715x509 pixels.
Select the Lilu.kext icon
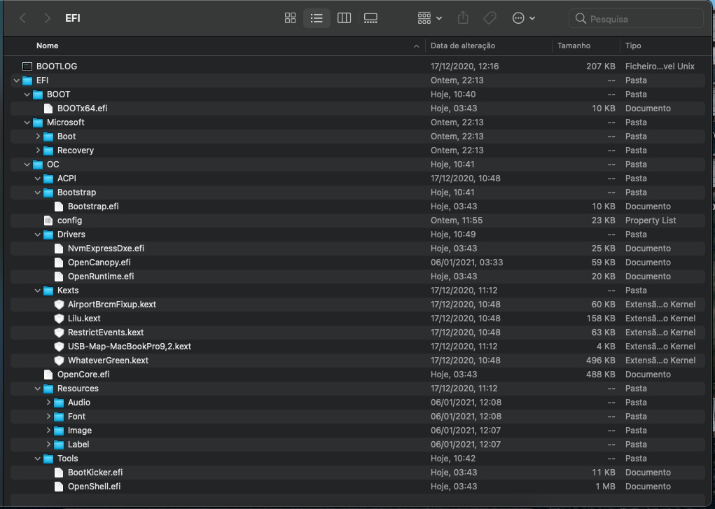pyautogui.click(x=59, y=319)
